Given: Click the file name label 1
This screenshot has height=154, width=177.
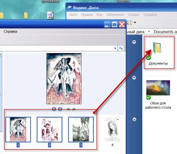Looking at the screenshot, I should click(x=18, y=145).
